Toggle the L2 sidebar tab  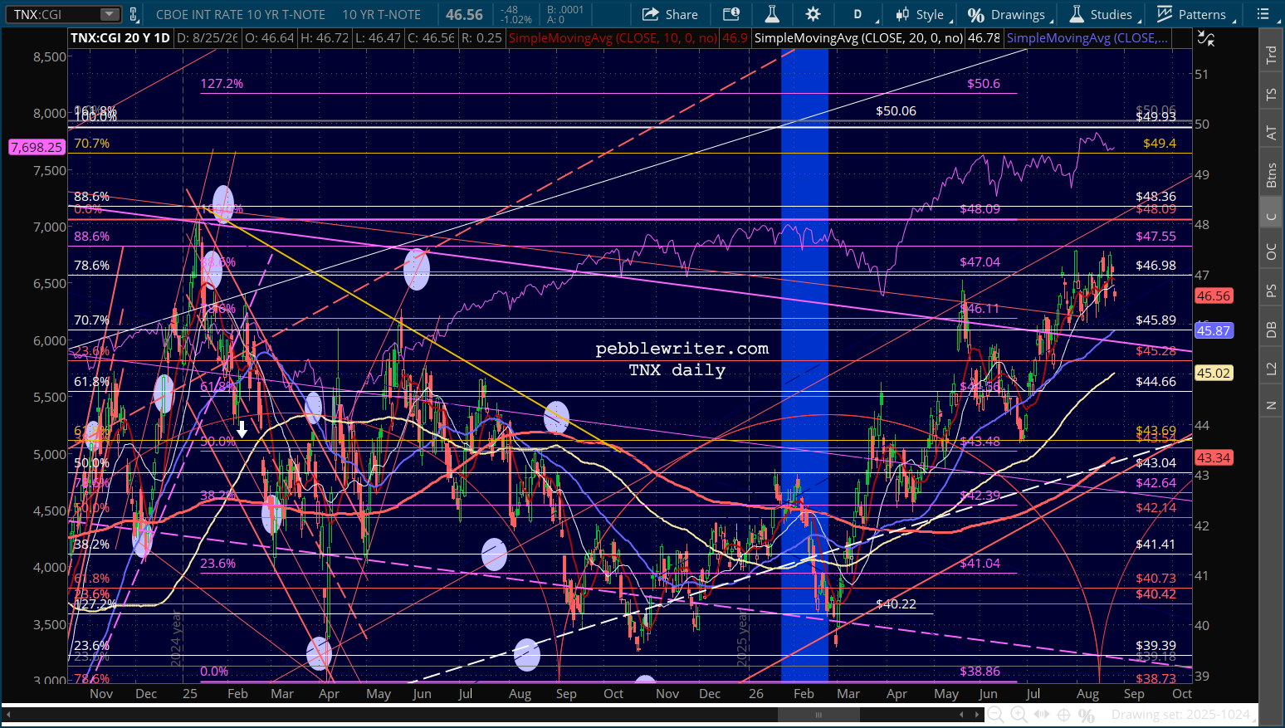1271,368
